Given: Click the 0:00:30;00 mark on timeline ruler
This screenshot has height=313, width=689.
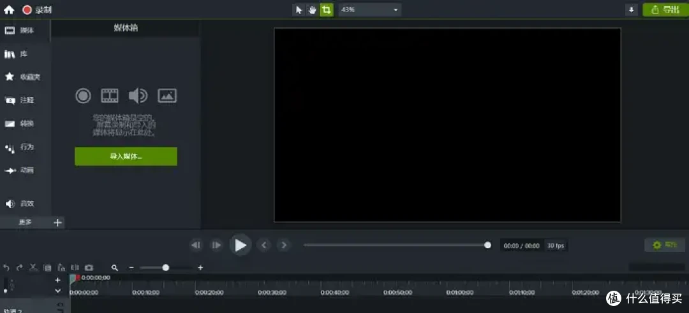Looking at the screenshot, I should (272, 293).
